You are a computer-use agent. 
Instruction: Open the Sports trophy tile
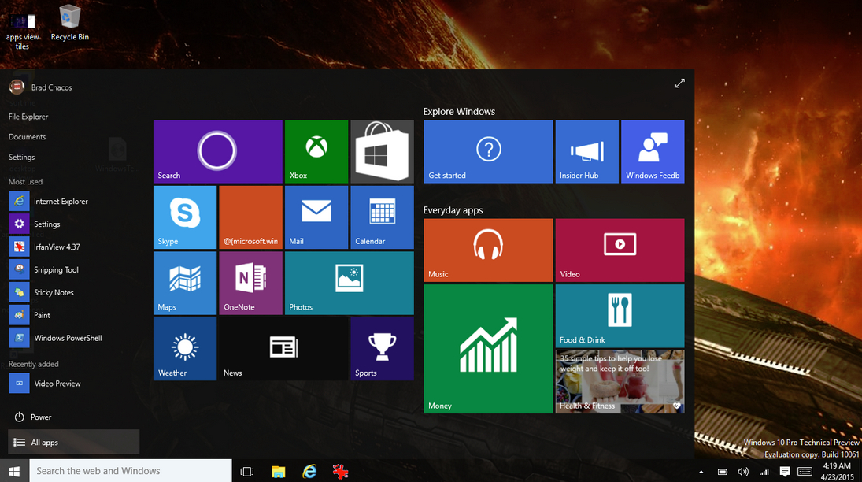click(382, 349)
